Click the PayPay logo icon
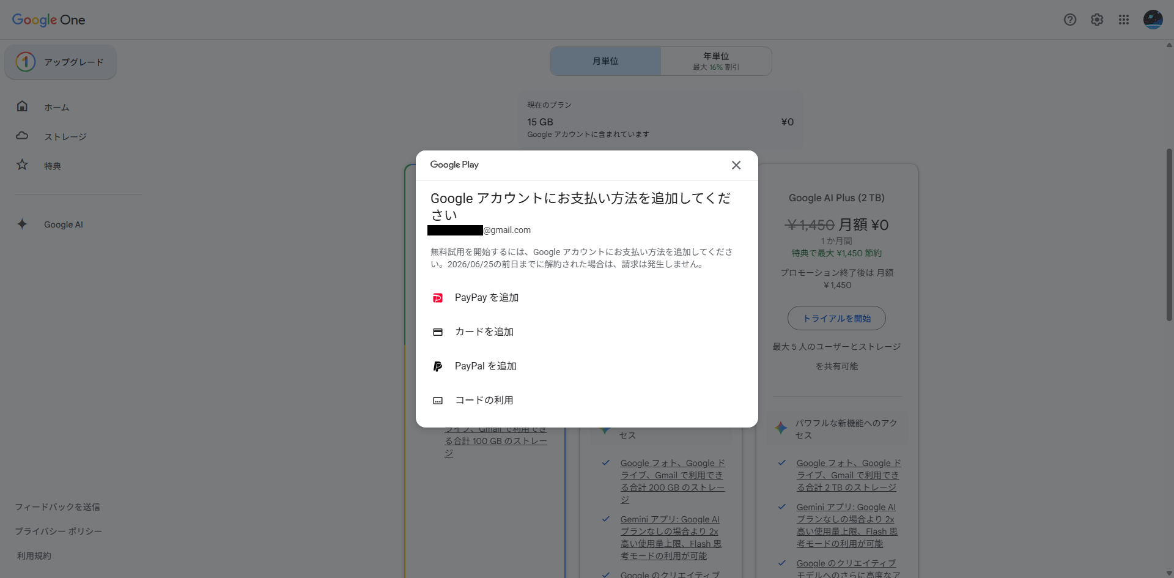The height and width of the screenshot is (578, 1174). (x=438, y=298)
